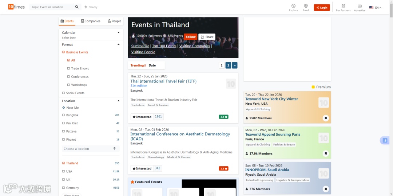Click the Near Me target icon

63,108
